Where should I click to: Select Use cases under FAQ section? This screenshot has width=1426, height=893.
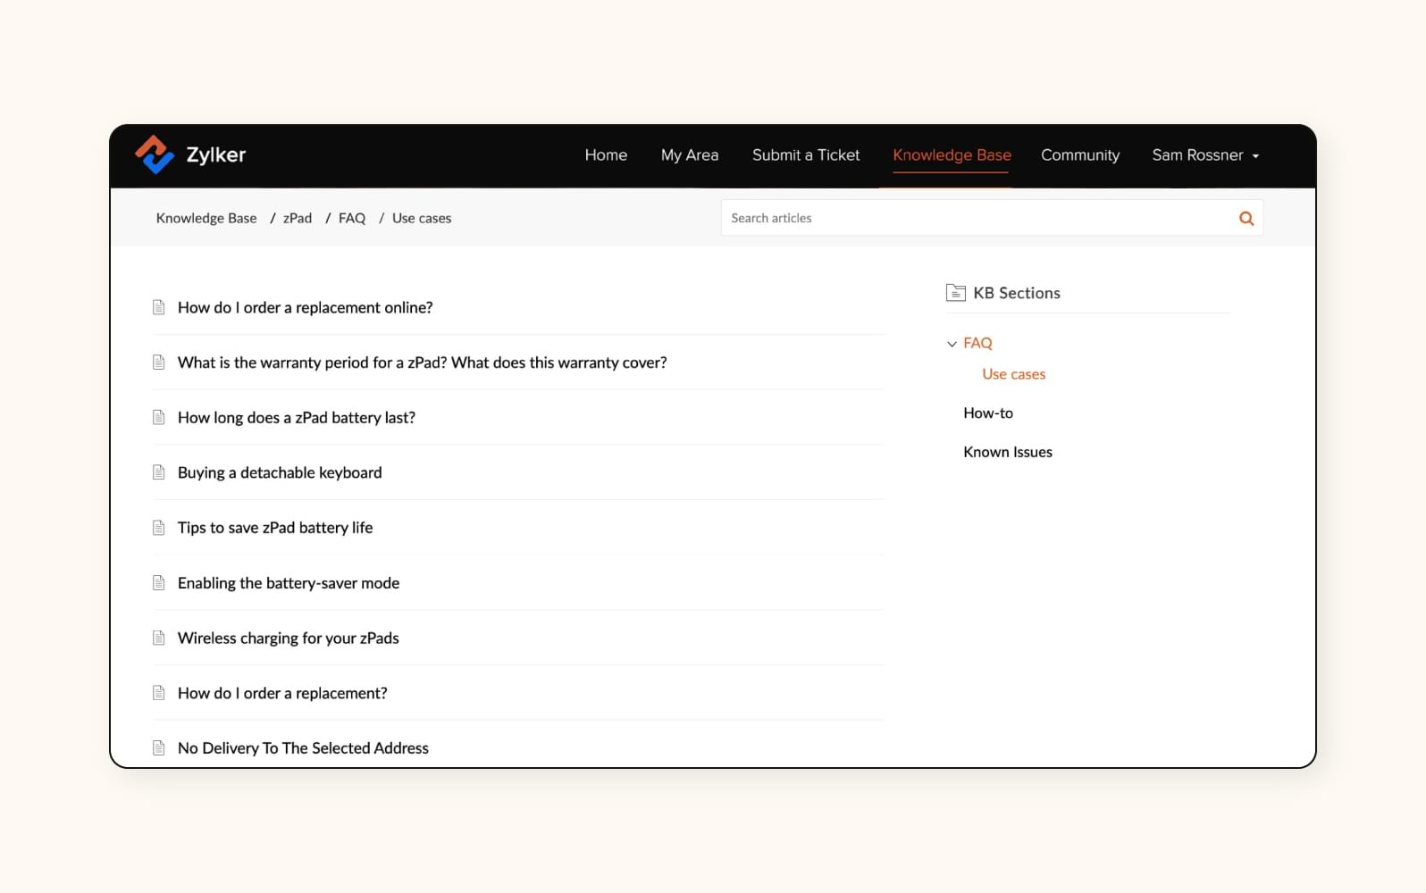coord(1013,374)
